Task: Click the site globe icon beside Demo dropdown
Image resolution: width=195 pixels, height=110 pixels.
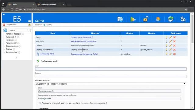Action: click(5, 30)
